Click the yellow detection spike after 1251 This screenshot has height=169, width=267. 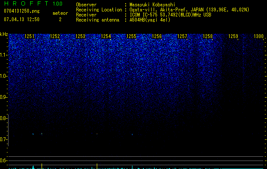click(x=42, y=166)
